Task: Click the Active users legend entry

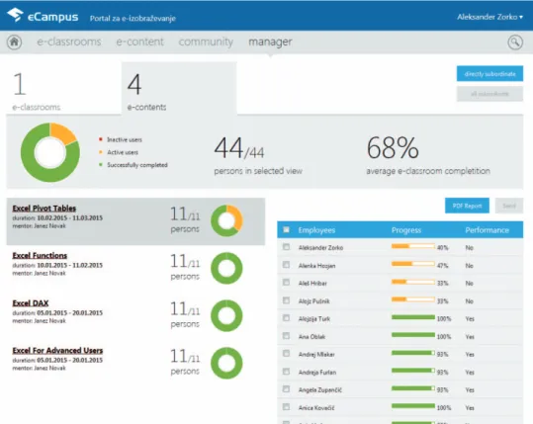Action: 119,152
